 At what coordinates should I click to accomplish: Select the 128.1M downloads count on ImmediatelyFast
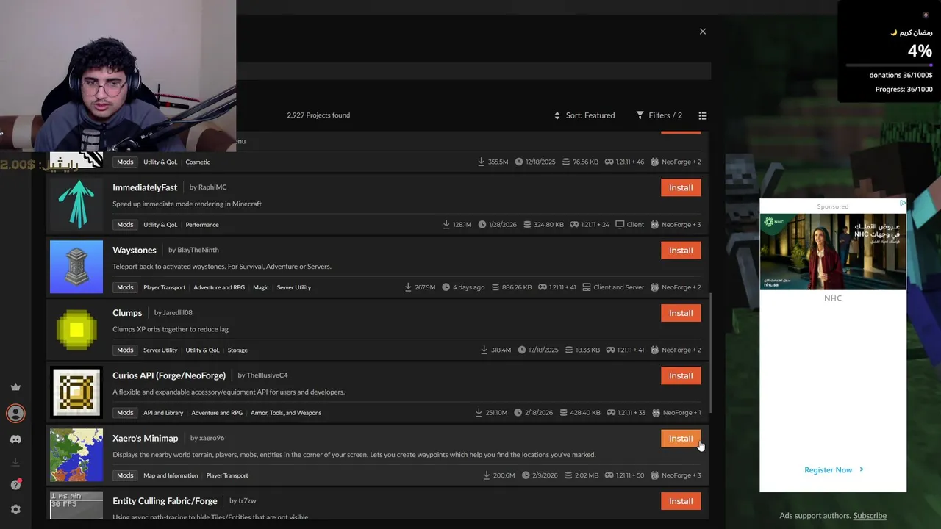point(457,225)
